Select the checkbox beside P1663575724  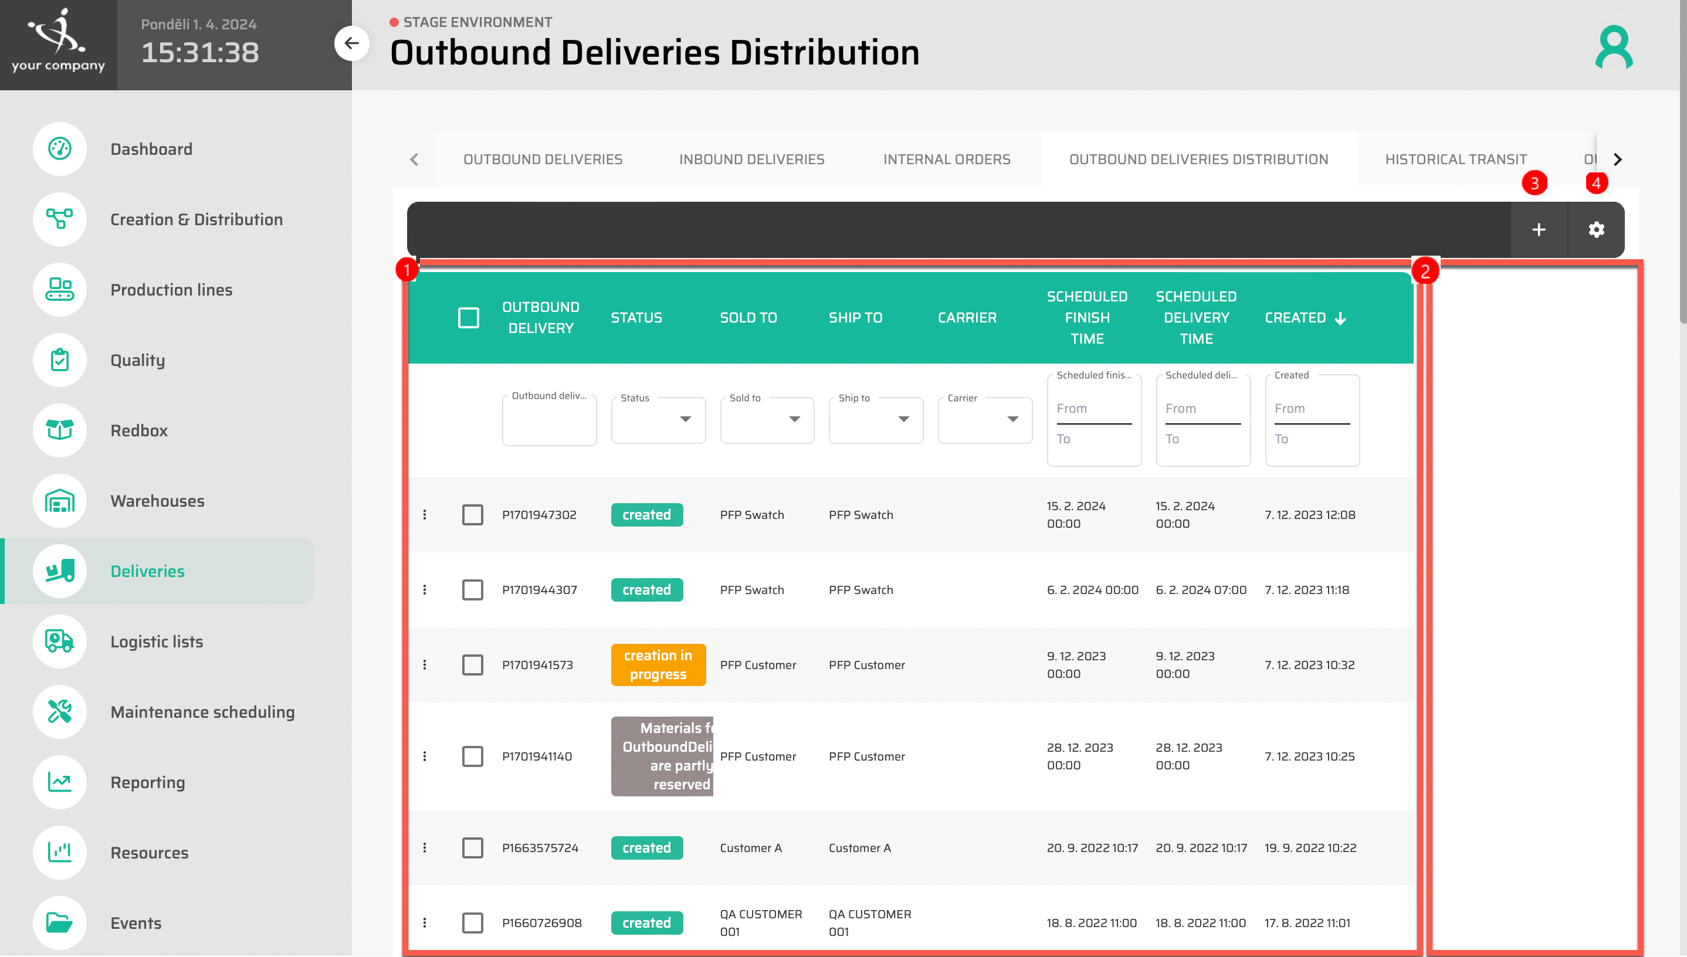click(473, 847)
